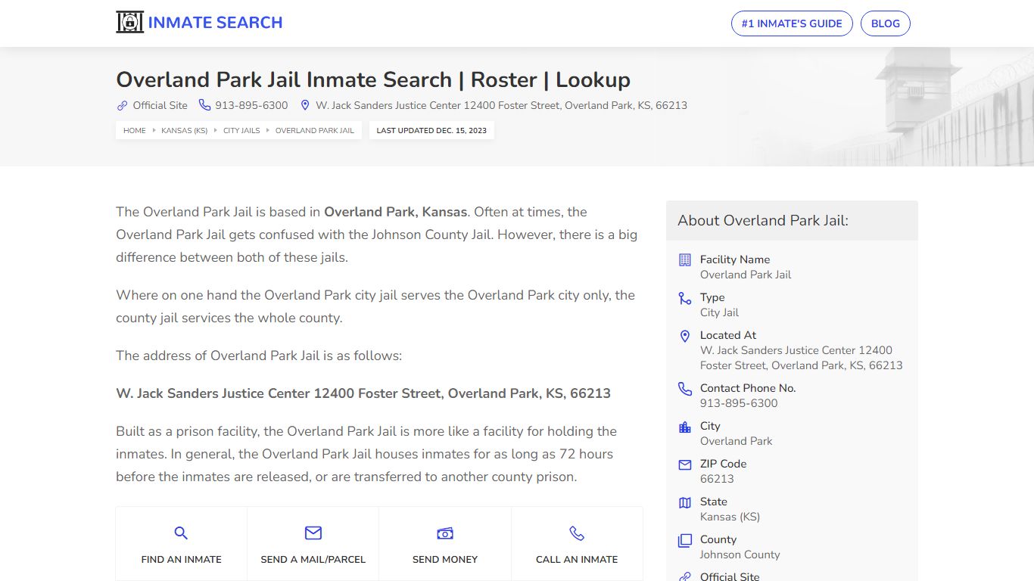Select City Jail type value

tap(719, 312)
